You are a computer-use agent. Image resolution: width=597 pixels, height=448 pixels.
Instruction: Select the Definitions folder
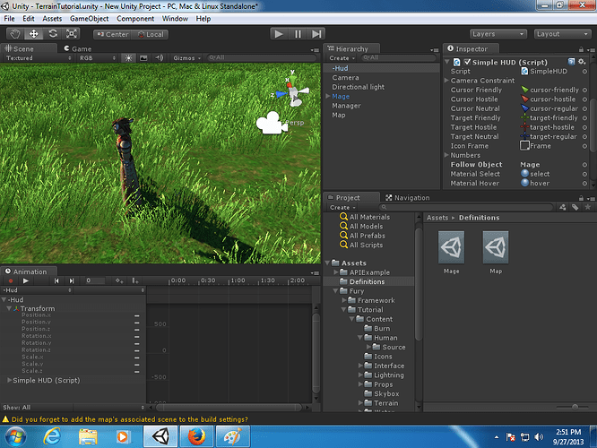(x=368, y=281)
